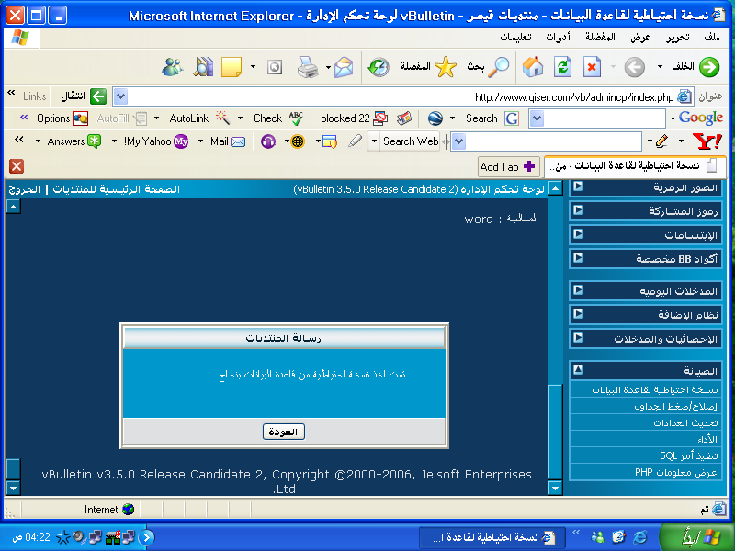Open the History toolbar icon

(x=378, y=67)
